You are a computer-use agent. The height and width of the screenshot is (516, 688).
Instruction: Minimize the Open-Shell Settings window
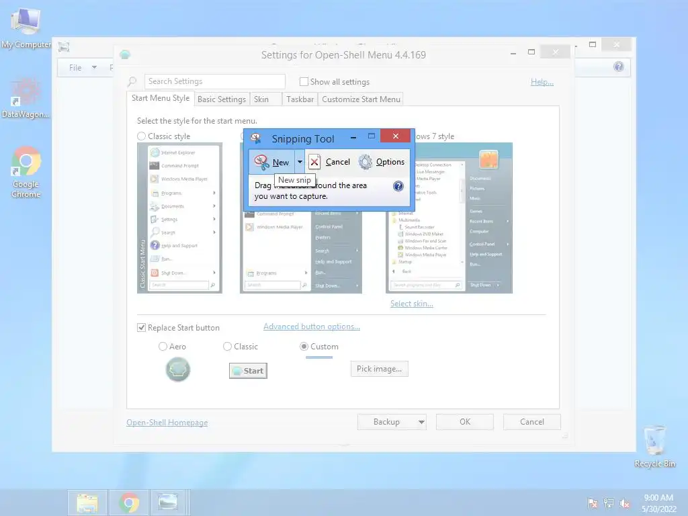513,53
